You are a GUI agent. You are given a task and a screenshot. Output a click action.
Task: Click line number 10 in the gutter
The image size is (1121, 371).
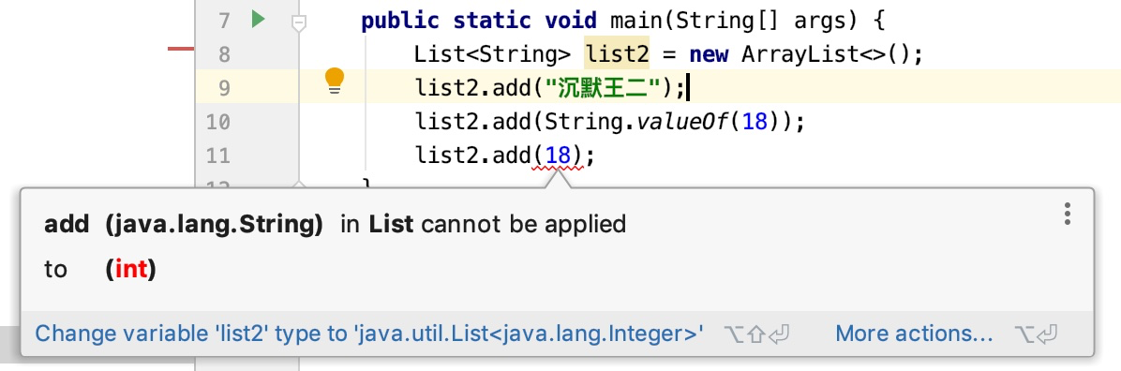pos(218,122)
